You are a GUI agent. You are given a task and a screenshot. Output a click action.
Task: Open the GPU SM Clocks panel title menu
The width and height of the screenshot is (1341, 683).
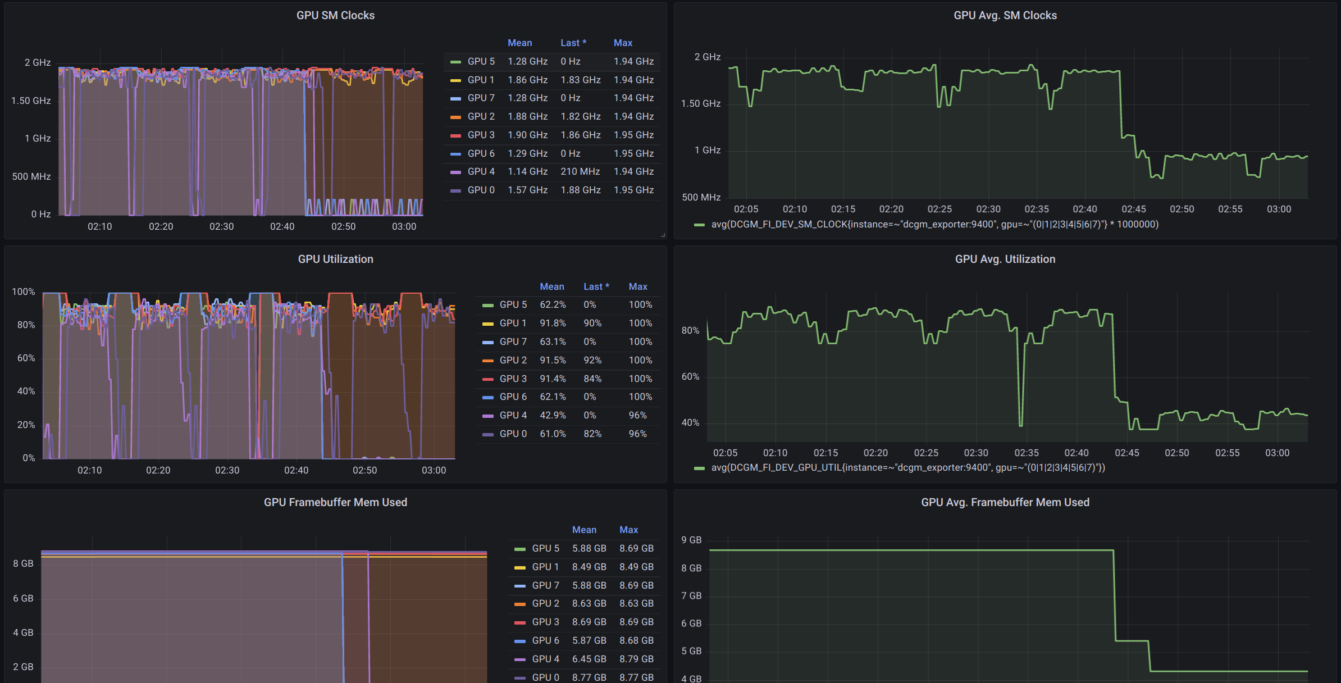[x=335, y=15]
